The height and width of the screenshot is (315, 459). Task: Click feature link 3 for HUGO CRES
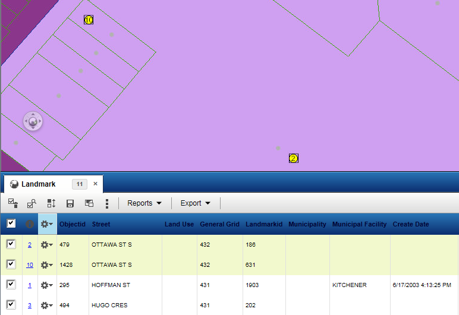tap(29, 305)
